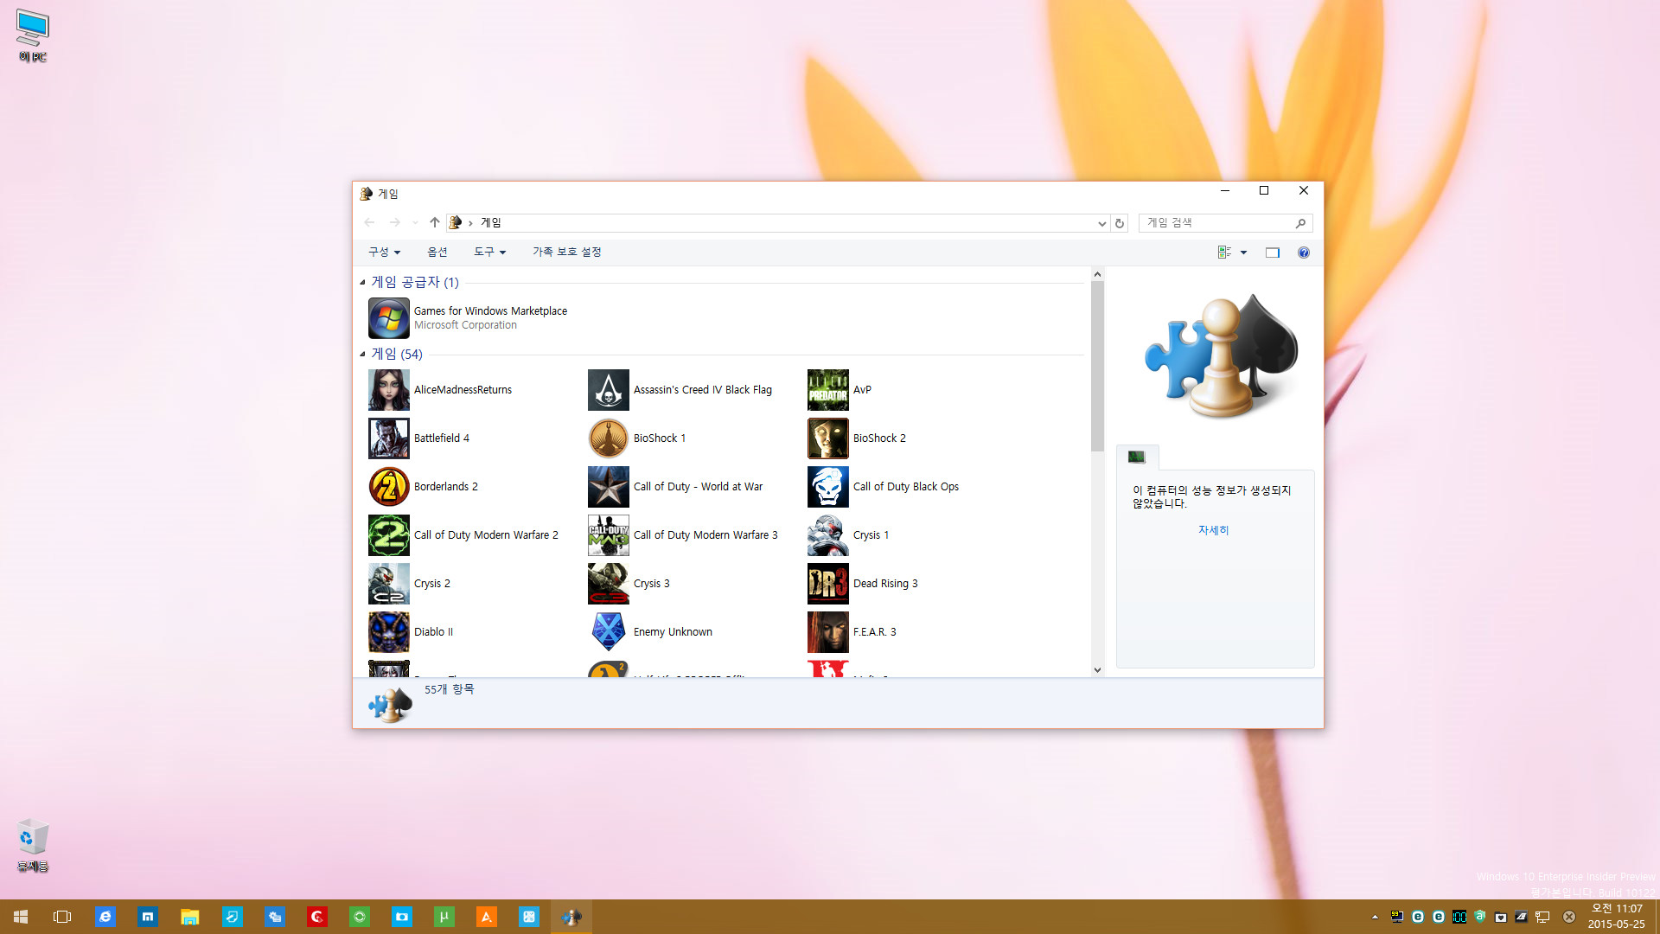Screen dimensions: 1660x934
Task: Open Internet Explorer from the taskbar
Action: point(105,917)
